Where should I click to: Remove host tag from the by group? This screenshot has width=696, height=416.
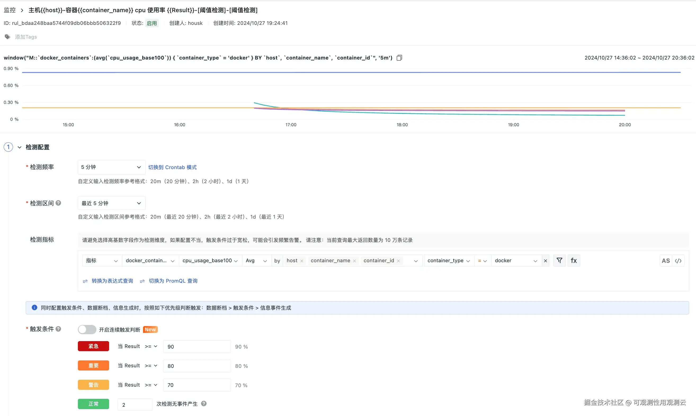302,261
